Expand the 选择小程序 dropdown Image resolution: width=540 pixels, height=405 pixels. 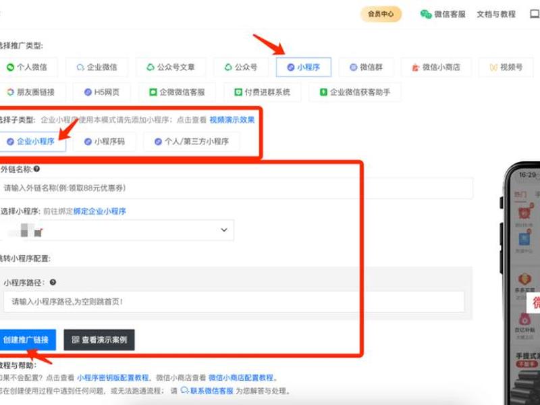coord(117,230)
